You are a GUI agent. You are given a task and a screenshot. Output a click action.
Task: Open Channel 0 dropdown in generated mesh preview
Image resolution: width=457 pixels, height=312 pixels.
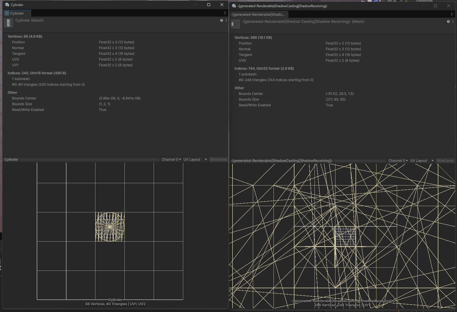click(398, 161)
